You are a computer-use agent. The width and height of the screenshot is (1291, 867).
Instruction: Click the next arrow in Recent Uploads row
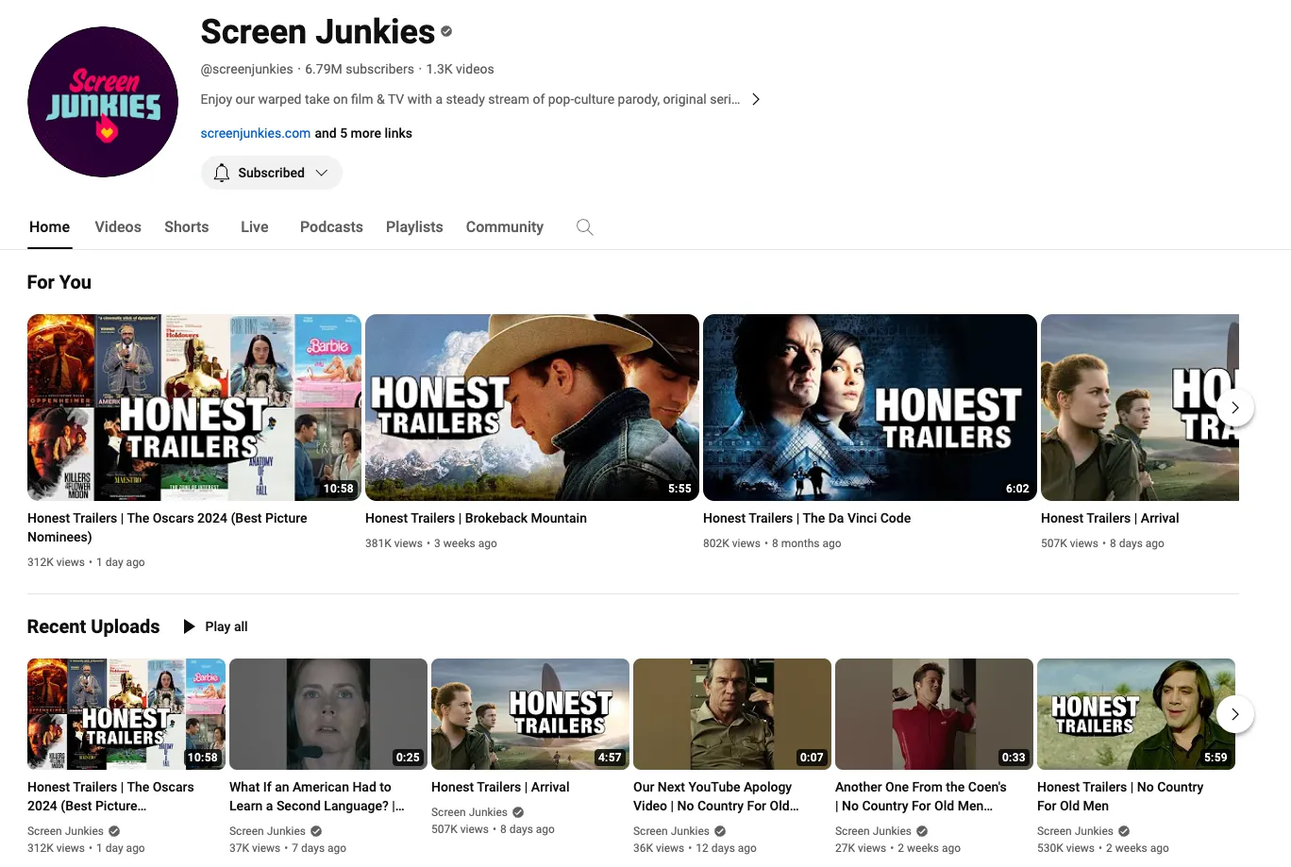[1234, 714]
